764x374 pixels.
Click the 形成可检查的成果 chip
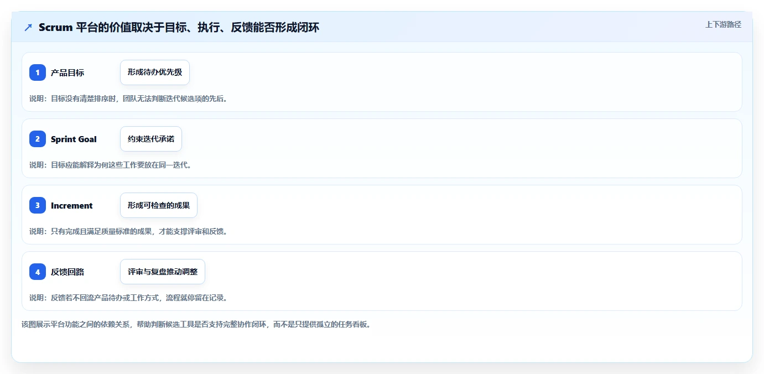(159, 205)
